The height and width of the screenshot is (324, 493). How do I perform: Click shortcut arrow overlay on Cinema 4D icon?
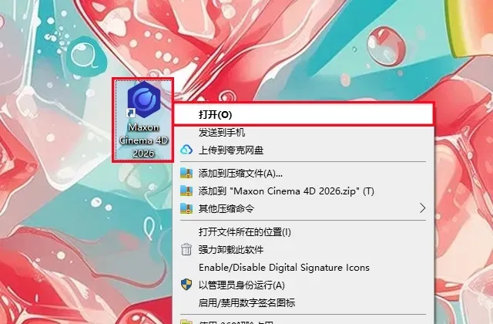[130, 113]
